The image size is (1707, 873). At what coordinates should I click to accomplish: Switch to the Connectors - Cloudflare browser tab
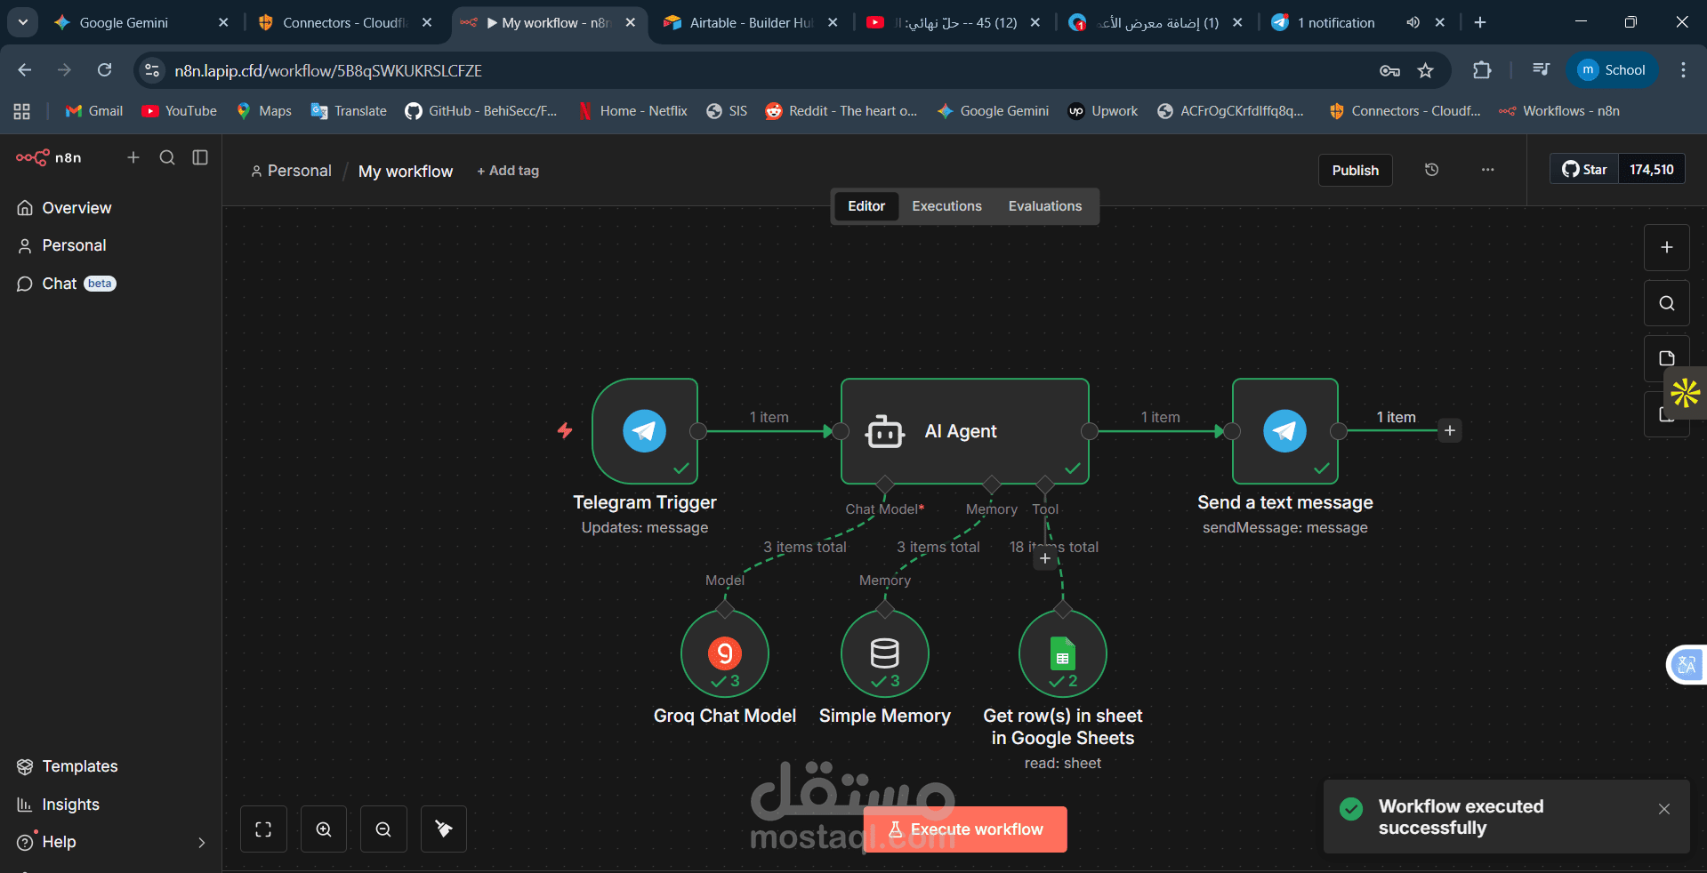coord(345,23)
